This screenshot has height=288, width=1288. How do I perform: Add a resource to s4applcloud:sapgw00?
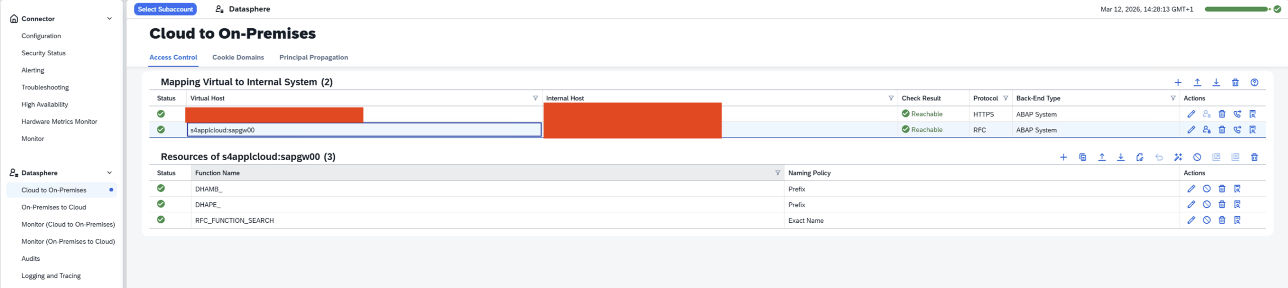1063,157
